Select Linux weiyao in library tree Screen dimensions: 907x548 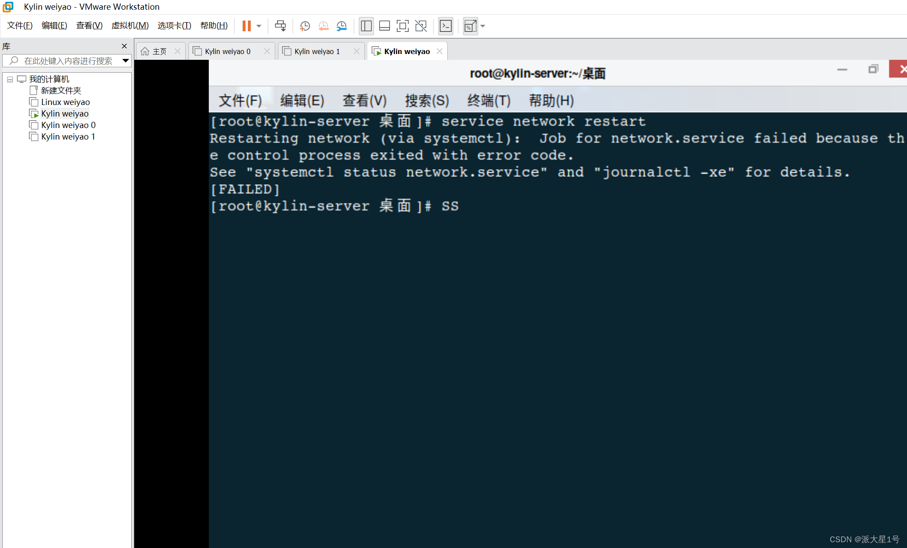point(65,102)
